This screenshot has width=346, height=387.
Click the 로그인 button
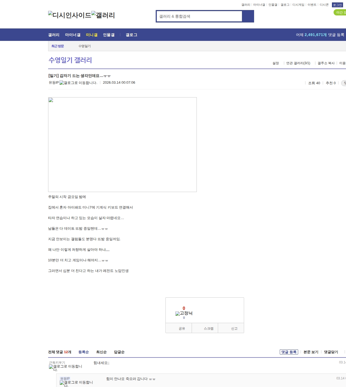click(337, 5)
